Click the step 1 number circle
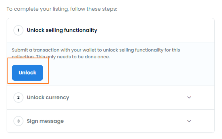Viewport: 222px width, 139px height. [x=18, y=30]
